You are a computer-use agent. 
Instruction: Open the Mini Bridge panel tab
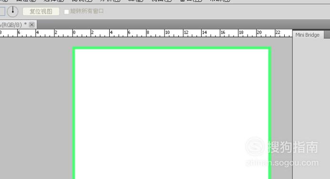(x=307, y=35)
